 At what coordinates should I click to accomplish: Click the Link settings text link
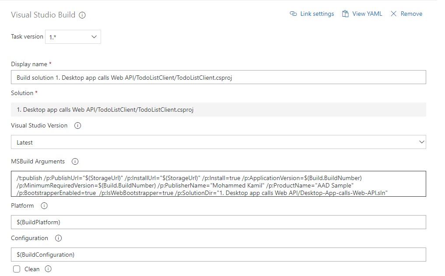click(x=317, y=14)
